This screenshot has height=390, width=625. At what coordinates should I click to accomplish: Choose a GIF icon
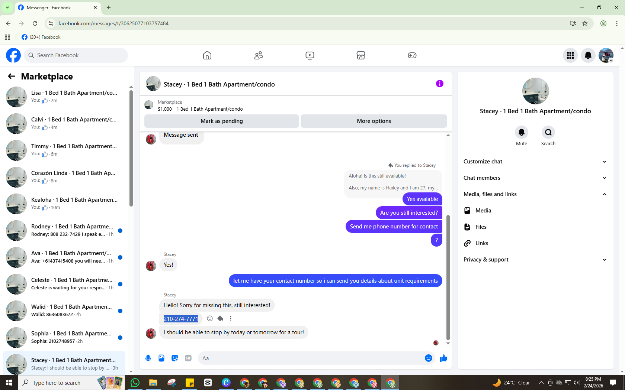click(x=188, y=358)
